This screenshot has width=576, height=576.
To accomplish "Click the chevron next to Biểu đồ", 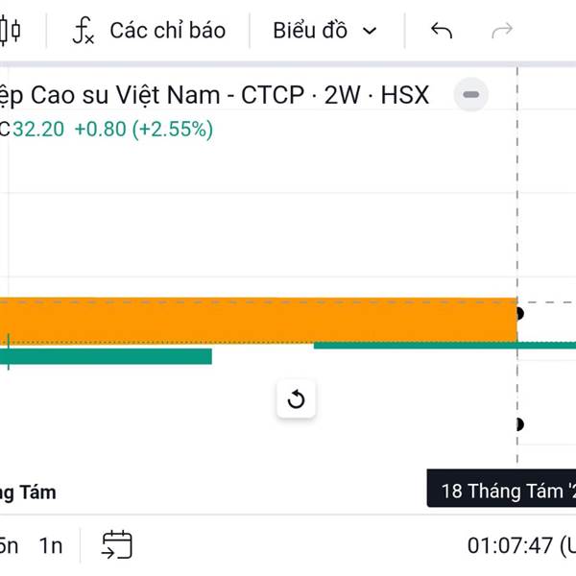I will coord(370,32).
